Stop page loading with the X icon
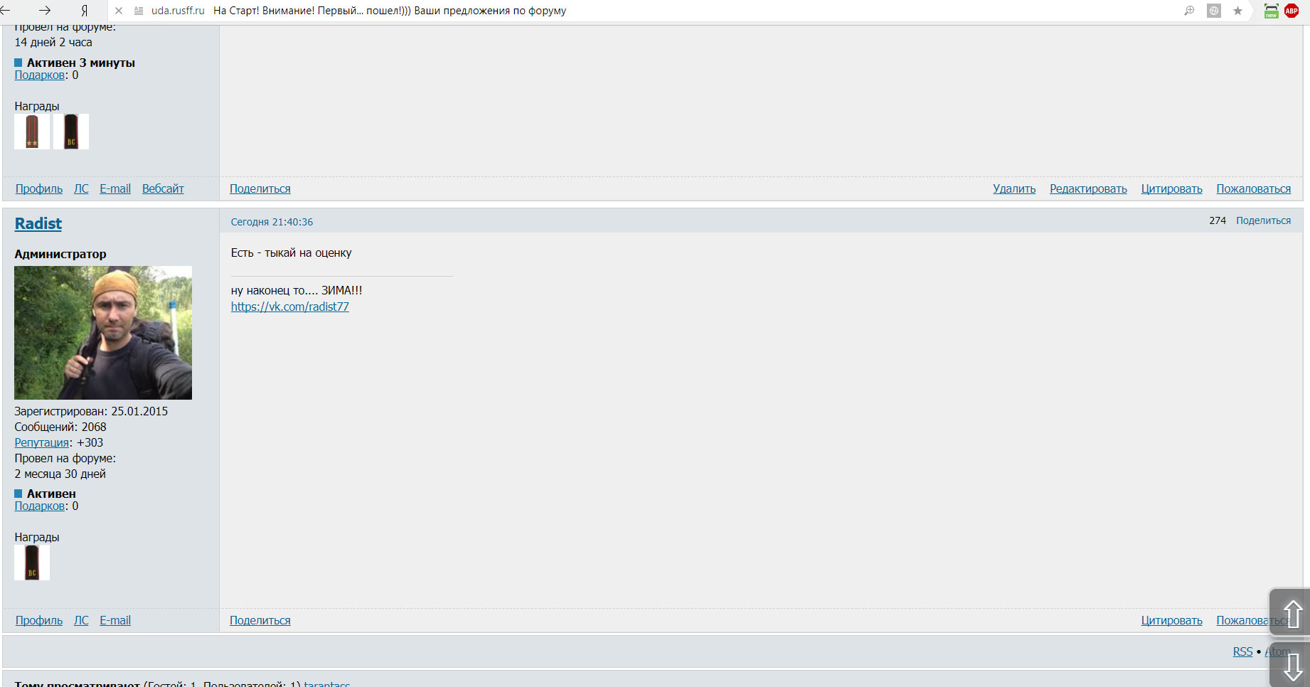The image size is (1310, 687). tap(119, 11)
